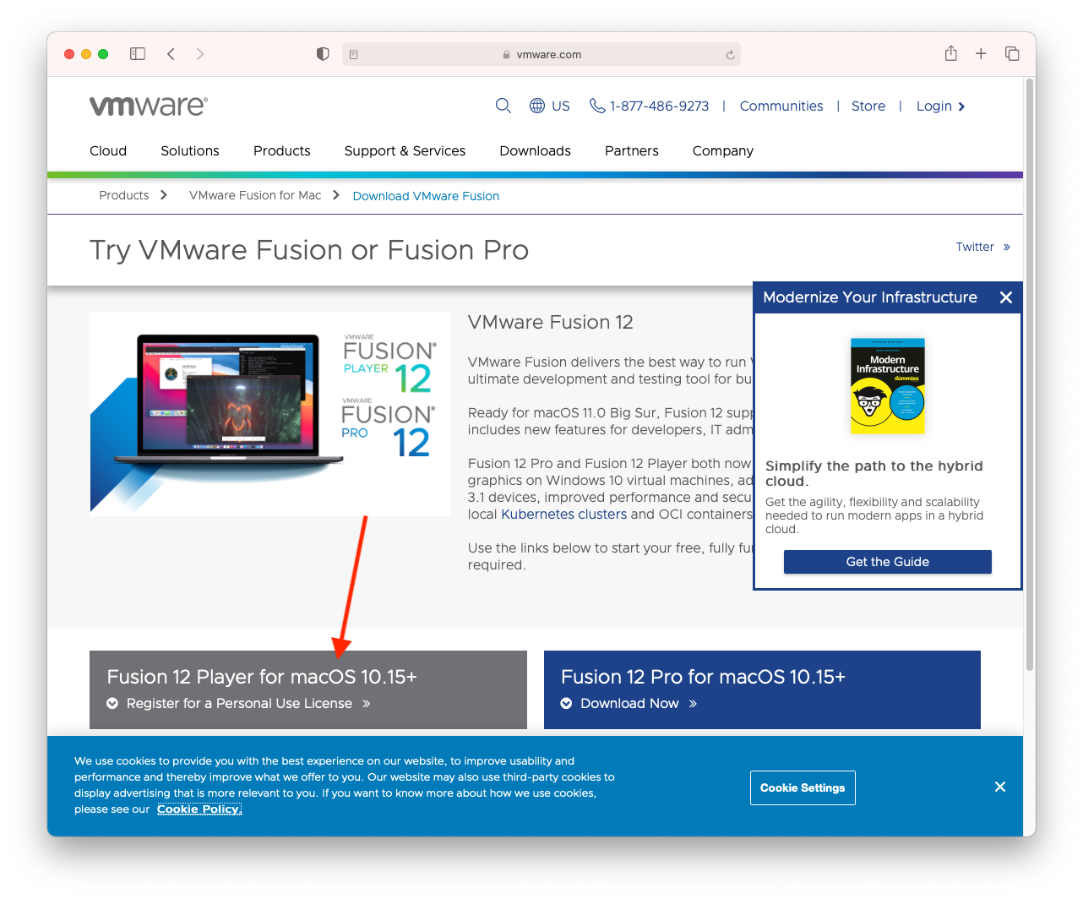Click the Get the Guide button
The height and width of the screenshot is (899, 1083).
pyautogui.click(x=887, y=562)
